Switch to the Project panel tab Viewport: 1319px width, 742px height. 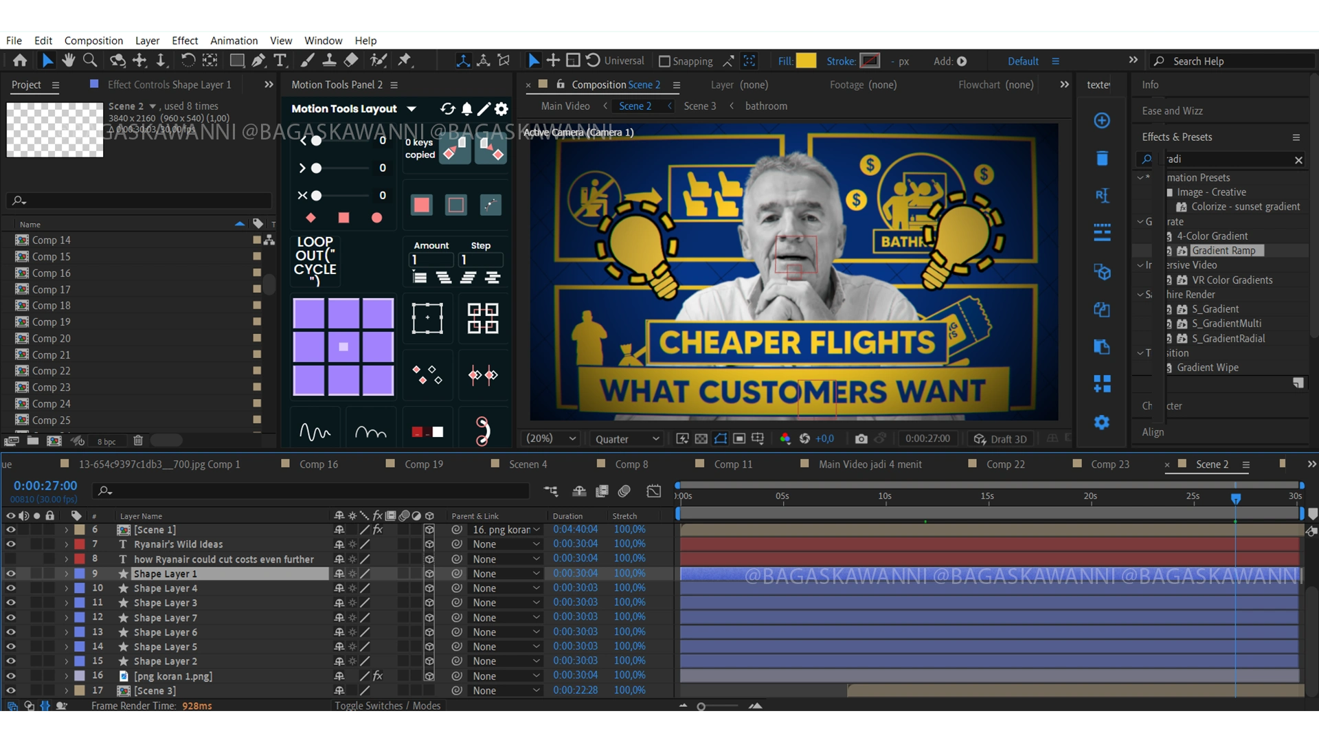26,85
